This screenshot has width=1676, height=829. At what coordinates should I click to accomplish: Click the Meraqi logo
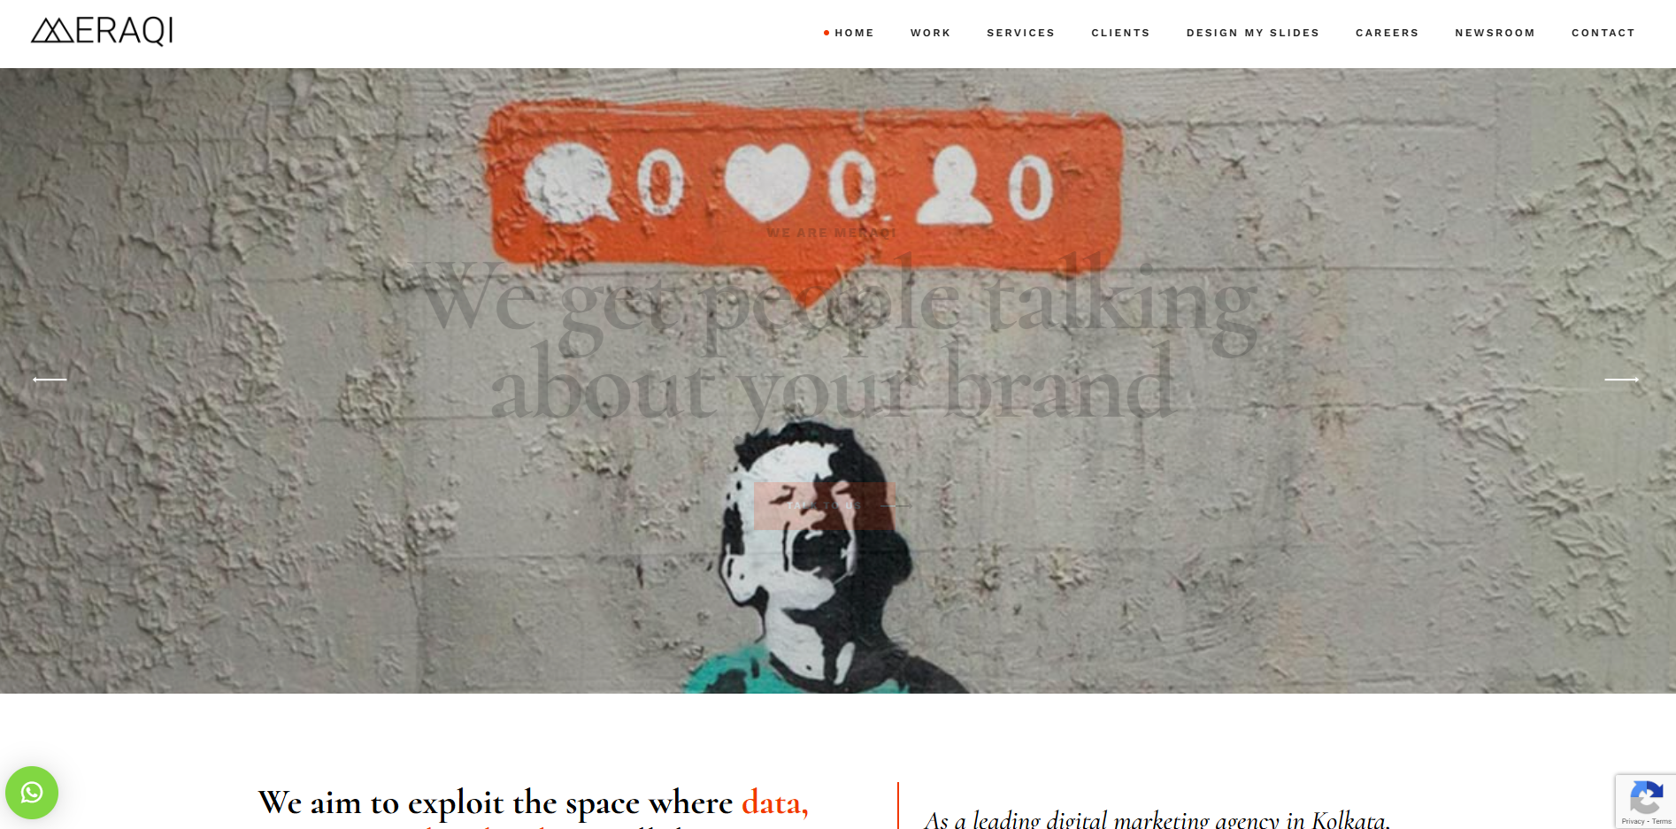102,31
